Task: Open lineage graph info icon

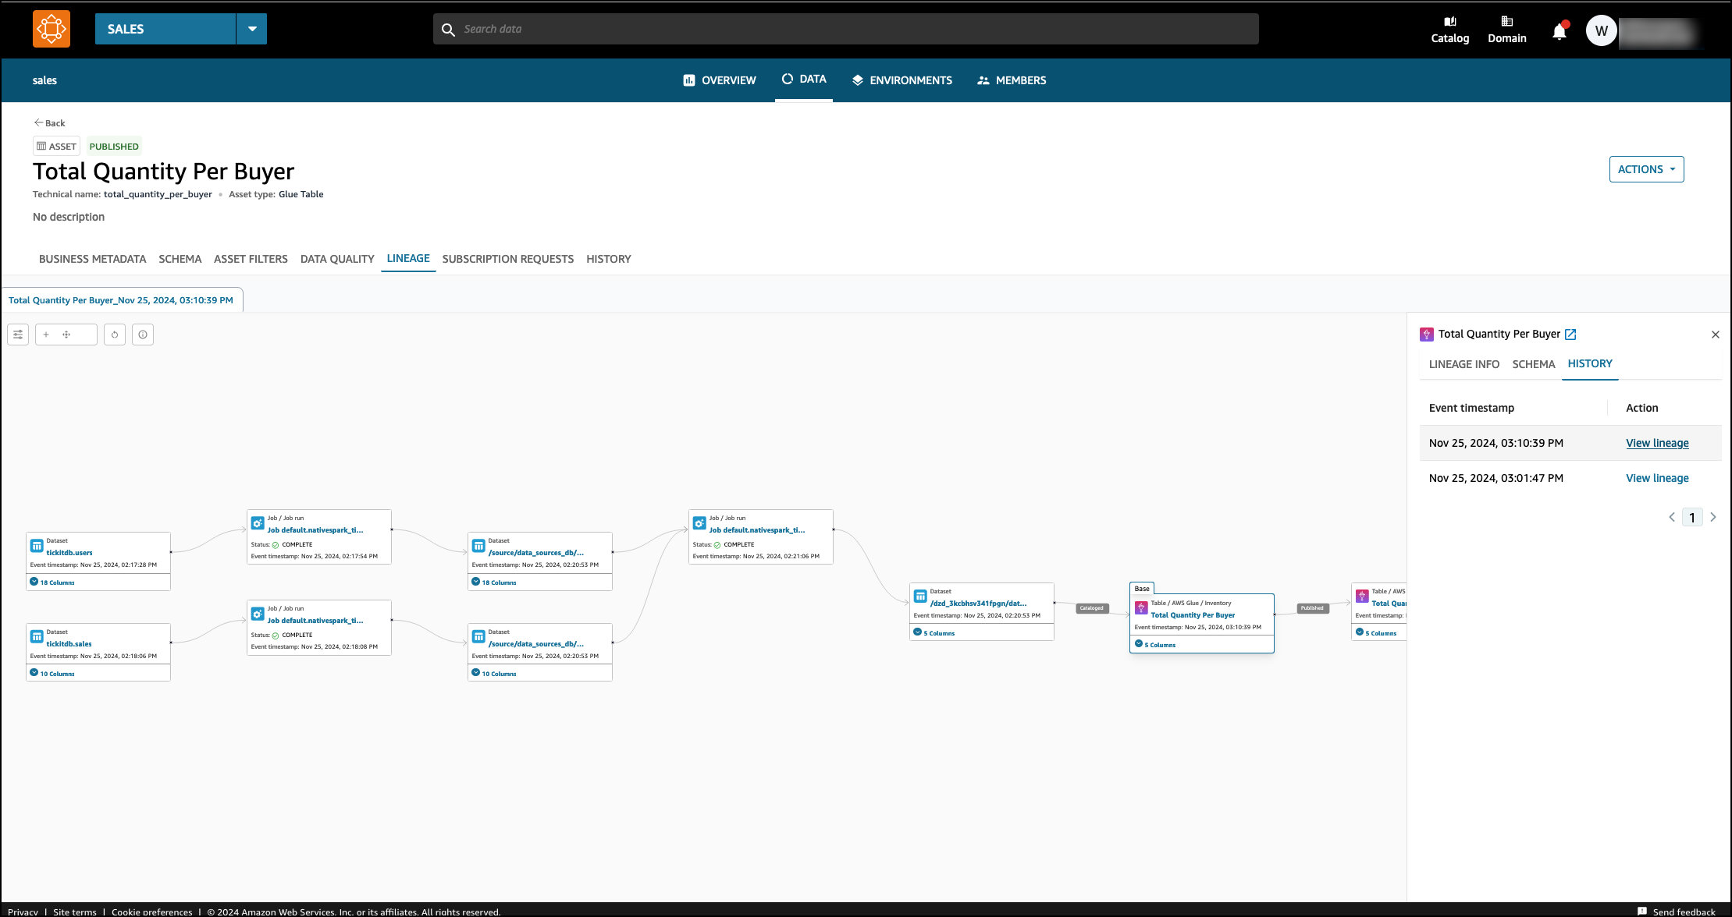Action: [x=143, y=335]
